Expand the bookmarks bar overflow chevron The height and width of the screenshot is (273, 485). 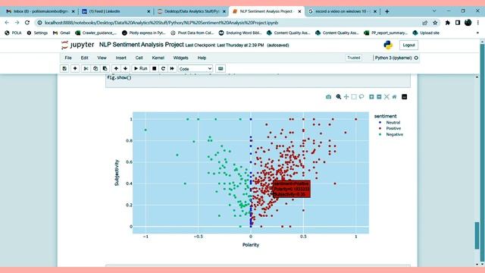[x=477, y=33]
